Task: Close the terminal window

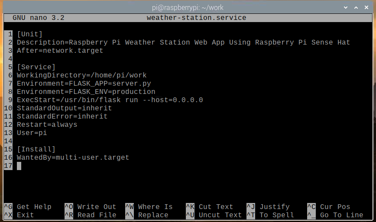Action: point(367,7)
